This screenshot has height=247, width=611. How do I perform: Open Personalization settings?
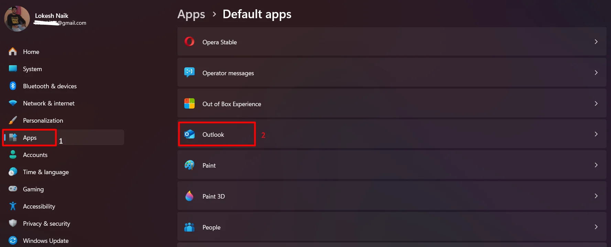43,121
